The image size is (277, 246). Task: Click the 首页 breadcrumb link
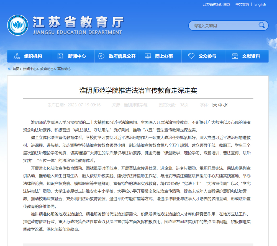[16, 69]
